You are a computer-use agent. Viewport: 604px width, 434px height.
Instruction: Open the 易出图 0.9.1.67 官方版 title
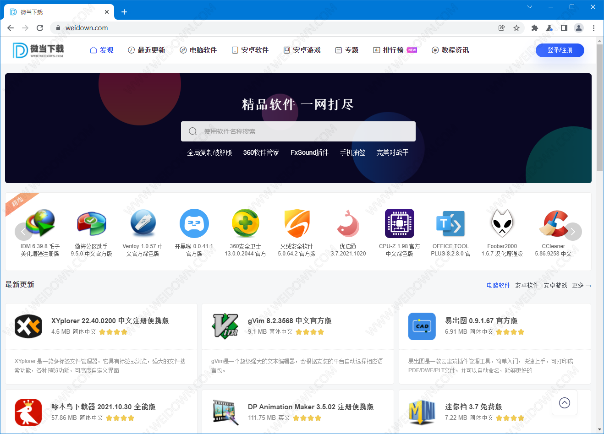(x=481, y=321)
